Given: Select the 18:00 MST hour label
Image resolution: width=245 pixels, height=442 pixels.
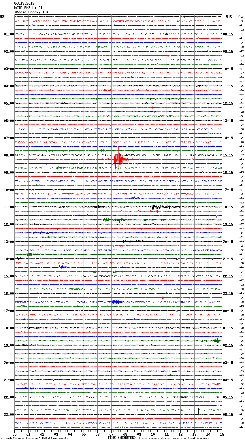Looking at the screenshot, I should click(x=9, y=328).
